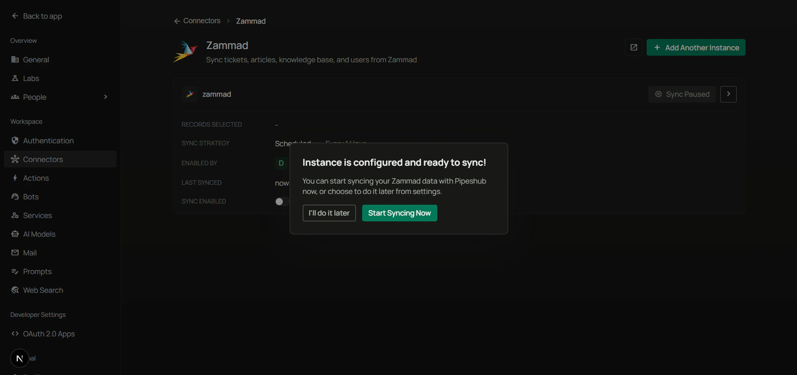The image size is (797, 375).
Task: Click the small zammad instance logo
Action: (x=190, y=94)
